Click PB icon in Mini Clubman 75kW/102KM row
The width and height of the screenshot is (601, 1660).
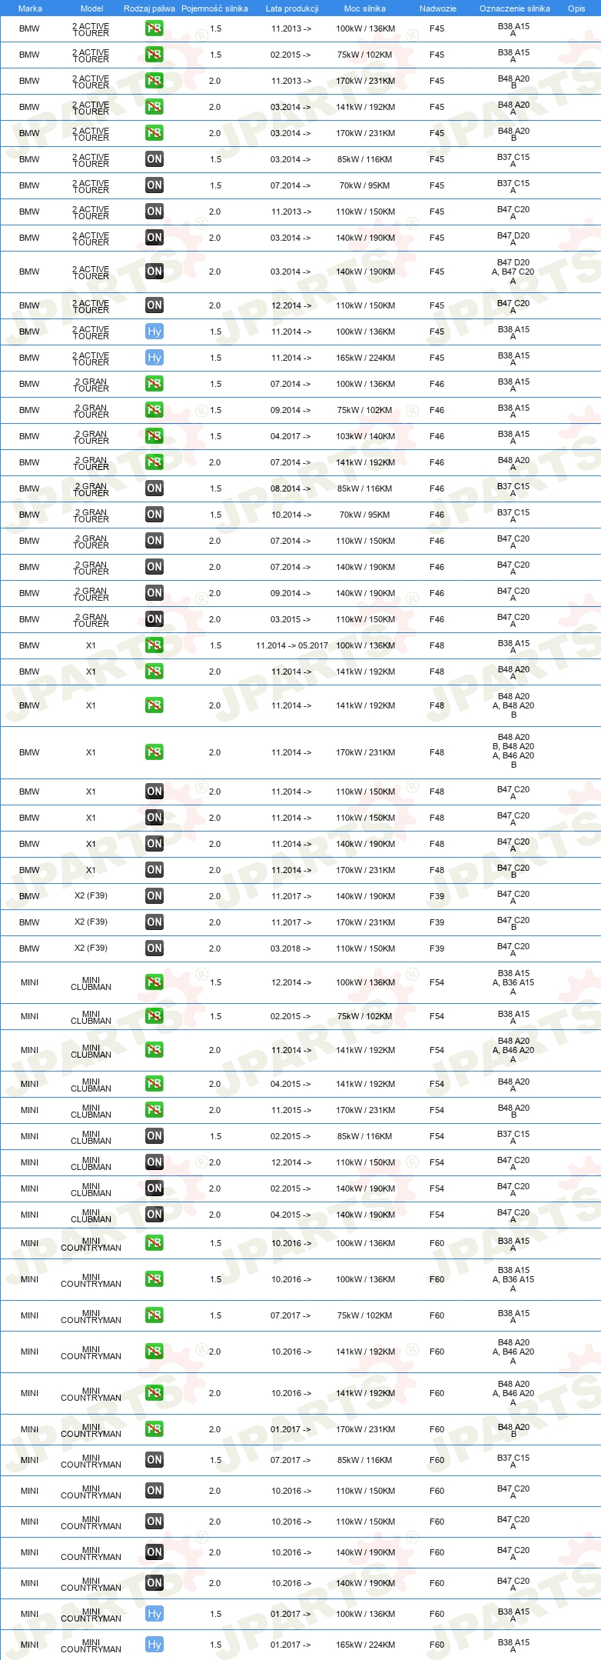154,1016
